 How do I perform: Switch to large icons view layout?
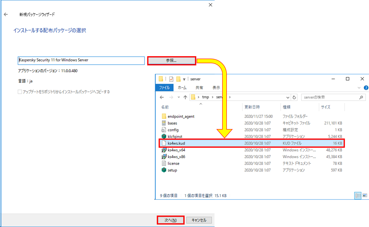(365, 195)
